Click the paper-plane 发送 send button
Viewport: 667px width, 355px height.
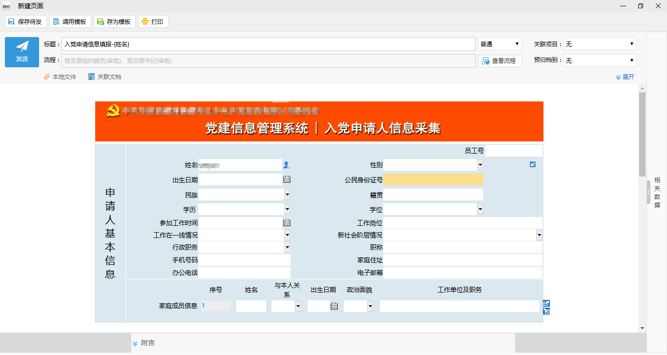(22, 52)
